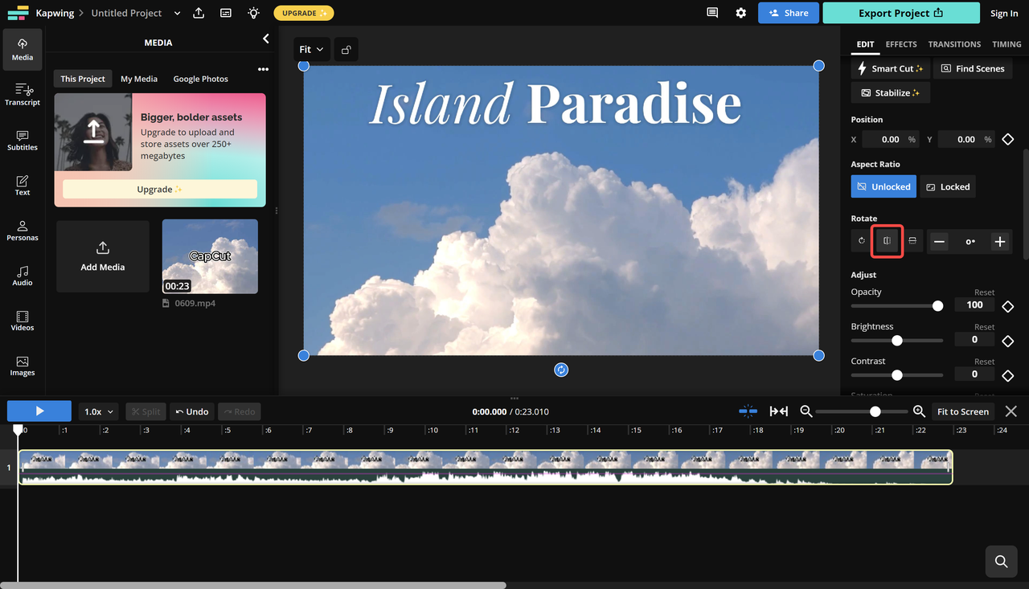Select the 0609.mp4 media thumbnail
The height and width of the screenshot is (589, 1029).
tap(210, 256)
